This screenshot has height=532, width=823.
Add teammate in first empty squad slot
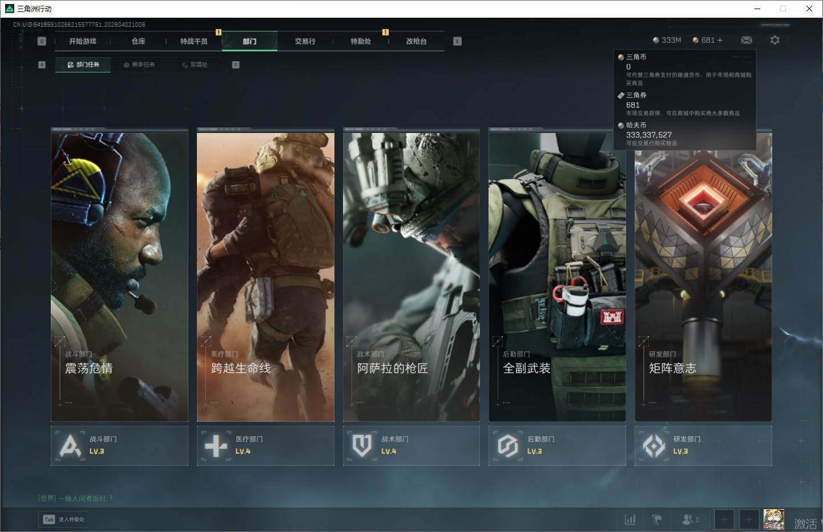724,519
